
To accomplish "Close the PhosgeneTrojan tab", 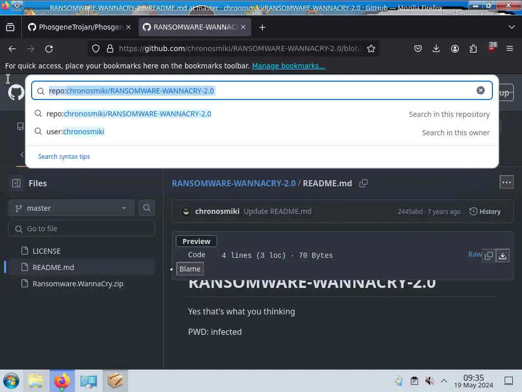I will (128, 27).
